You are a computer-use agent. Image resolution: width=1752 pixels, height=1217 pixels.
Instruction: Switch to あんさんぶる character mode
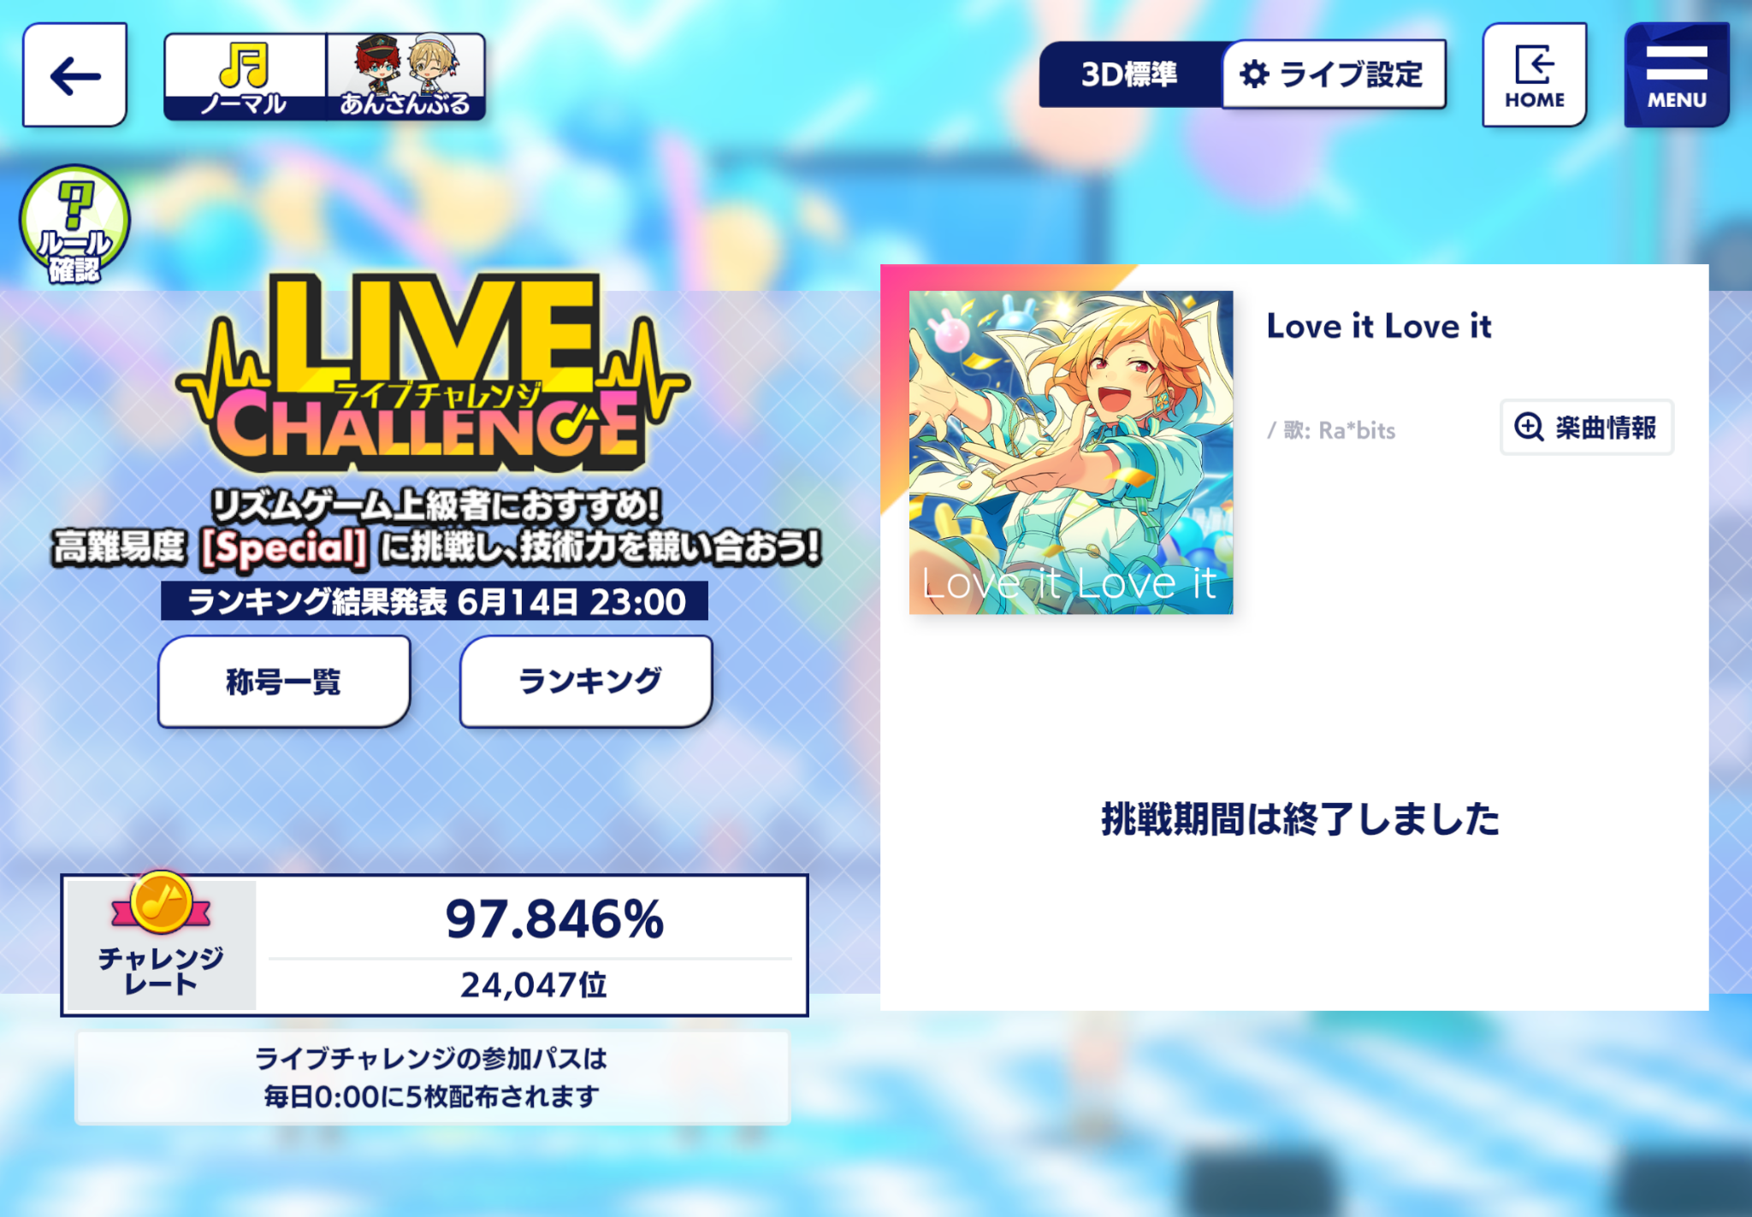point(405,77)
